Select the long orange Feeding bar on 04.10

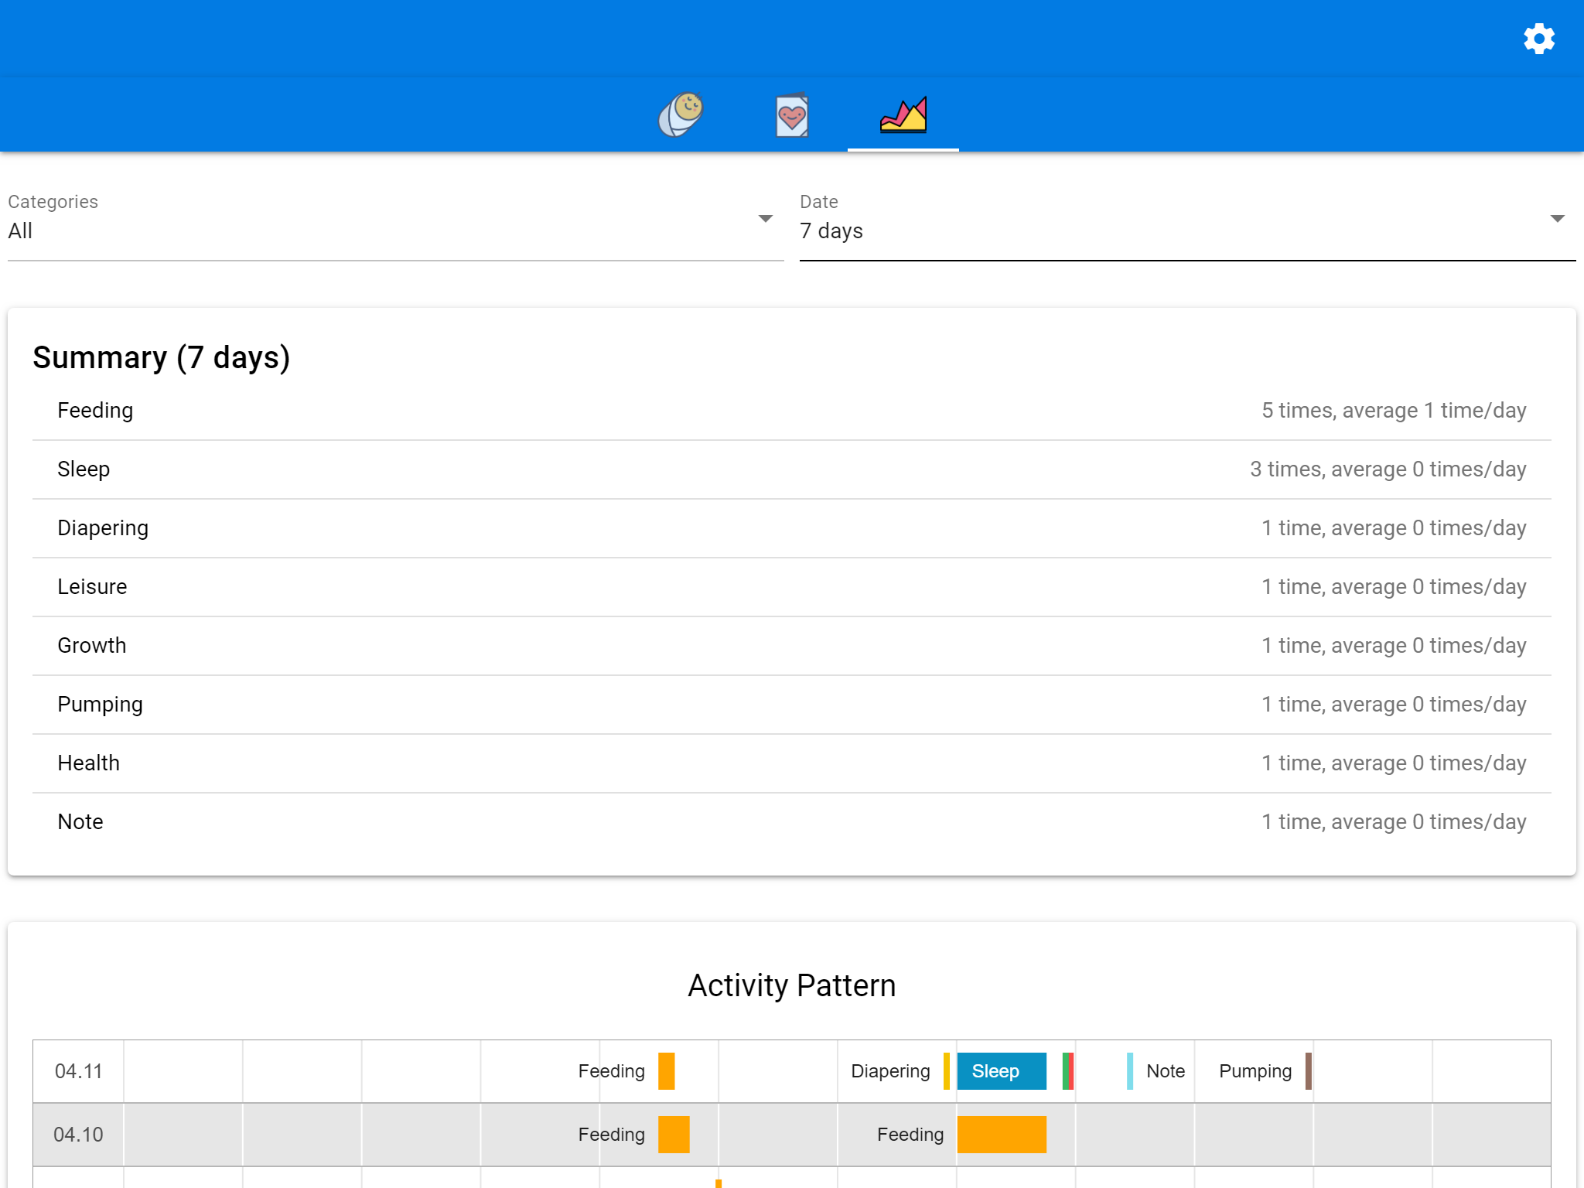click(x=1001, y=1135)
